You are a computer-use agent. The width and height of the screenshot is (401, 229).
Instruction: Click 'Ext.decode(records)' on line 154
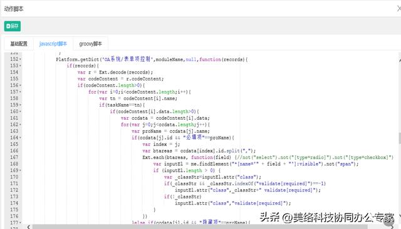125,72
